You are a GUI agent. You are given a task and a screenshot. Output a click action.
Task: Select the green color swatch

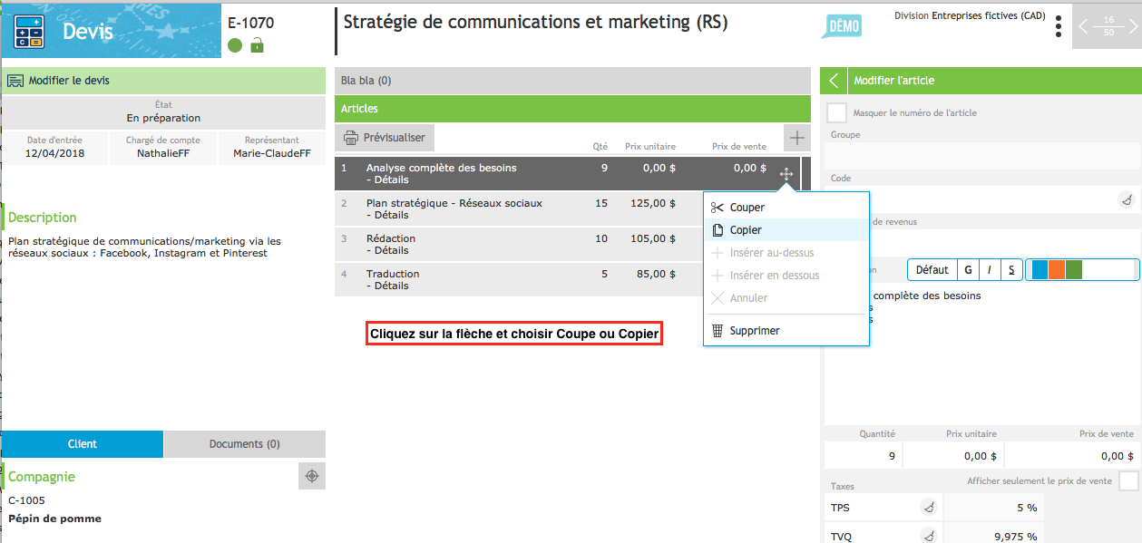(1074, 269)
